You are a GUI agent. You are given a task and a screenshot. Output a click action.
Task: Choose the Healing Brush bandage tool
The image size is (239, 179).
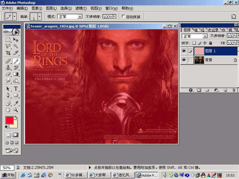coord(8,61)
